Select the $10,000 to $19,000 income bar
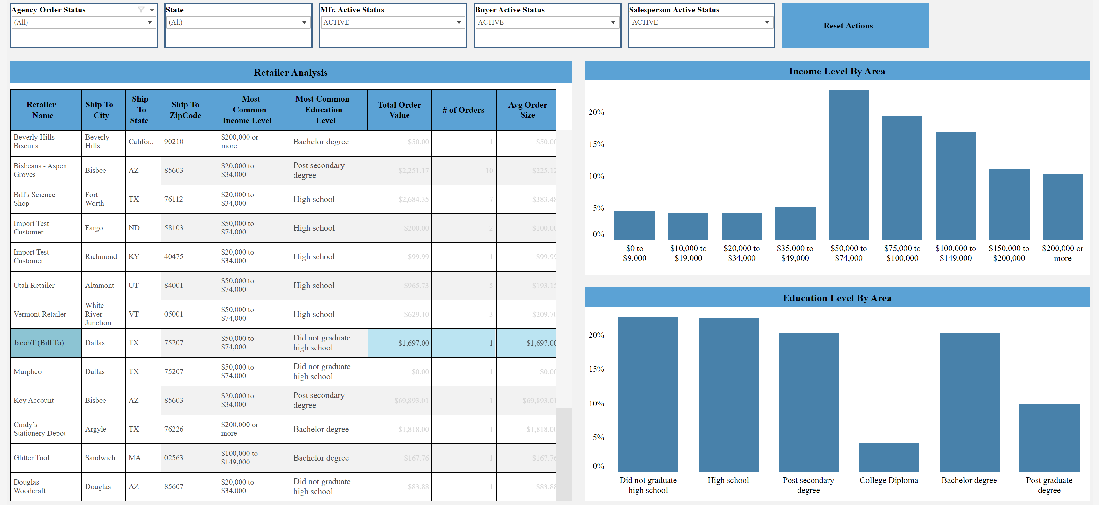1099x505 pixels. coord(688,226)
